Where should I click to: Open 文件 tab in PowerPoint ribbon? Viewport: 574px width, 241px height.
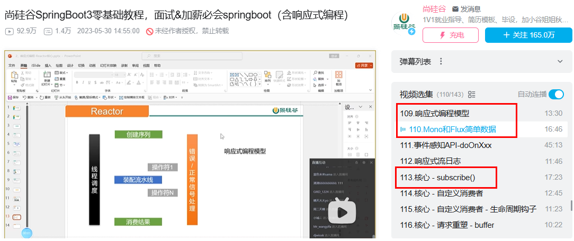click(12, 66)
